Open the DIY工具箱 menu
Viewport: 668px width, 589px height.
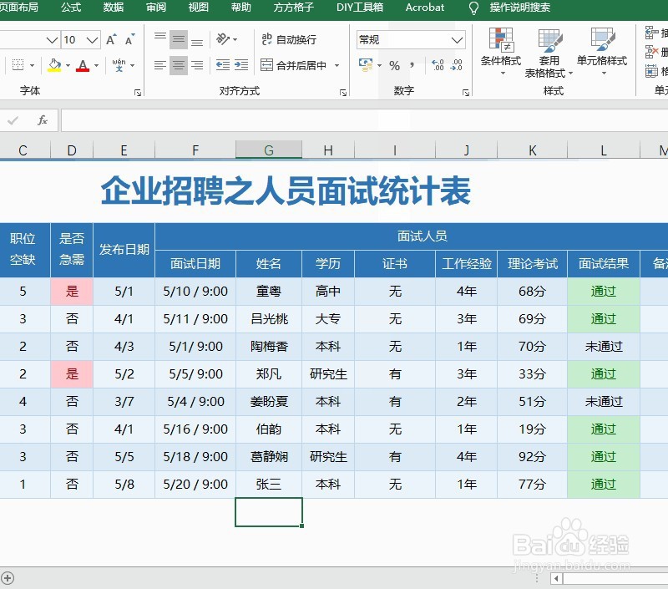pos(360,8)
